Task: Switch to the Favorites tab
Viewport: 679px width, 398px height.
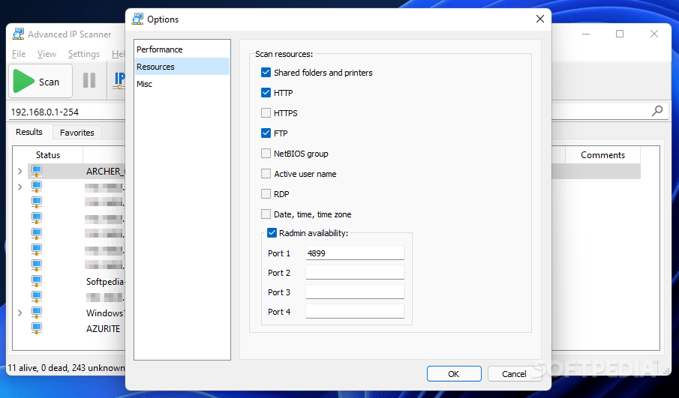Action: [x=77, y=133]
